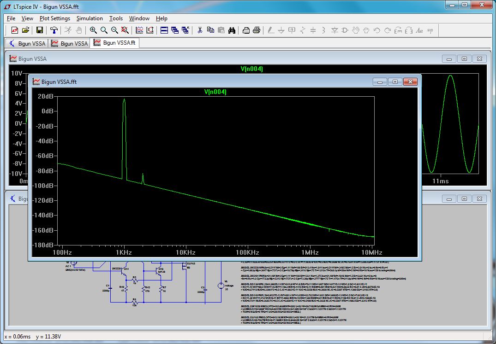Open the File menu
Screen dimensions: 496x344
click(11, 18)
